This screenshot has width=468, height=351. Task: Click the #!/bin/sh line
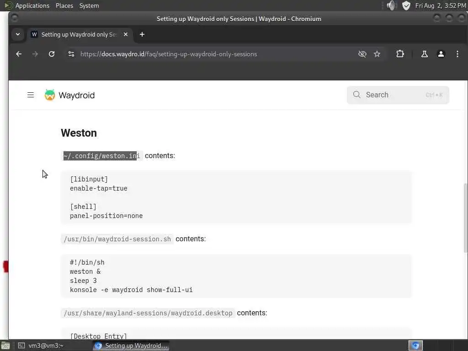[x=87, y=262]
